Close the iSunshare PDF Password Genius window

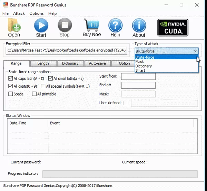[197, 5]
